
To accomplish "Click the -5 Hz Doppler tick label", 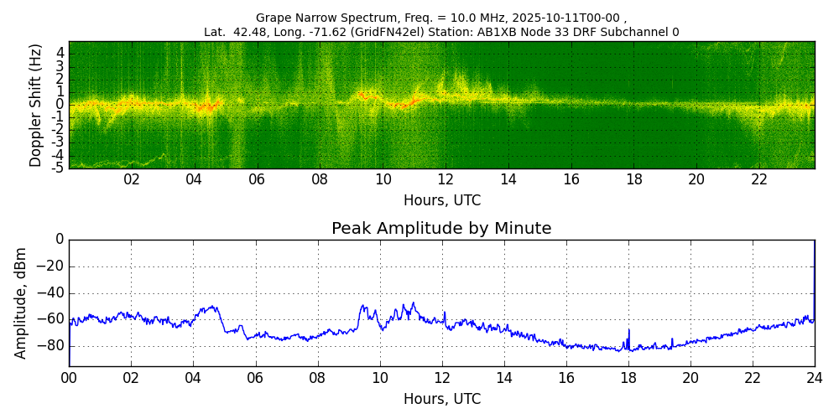I will (57, 168).
